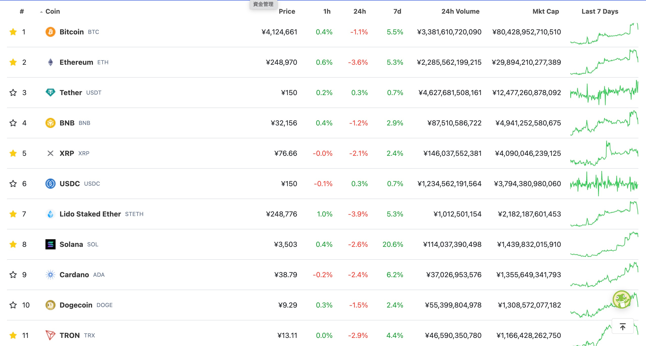Open the Tether coin link
The image size is (646, 346).
(x=80, y=93)
